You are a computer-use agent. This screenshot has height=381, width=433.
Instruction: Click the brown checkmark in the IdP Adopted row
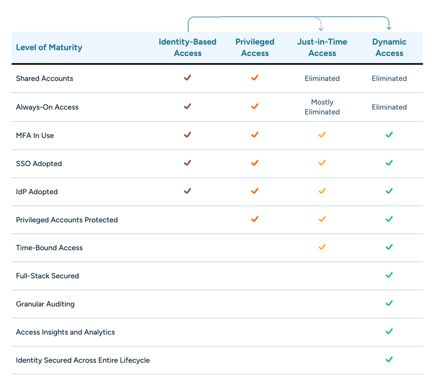tap(188, 191)
